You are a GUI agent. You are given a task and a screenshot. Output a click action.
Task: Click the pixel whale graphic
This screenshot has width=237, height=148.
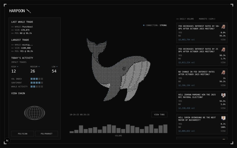point(118,70)
